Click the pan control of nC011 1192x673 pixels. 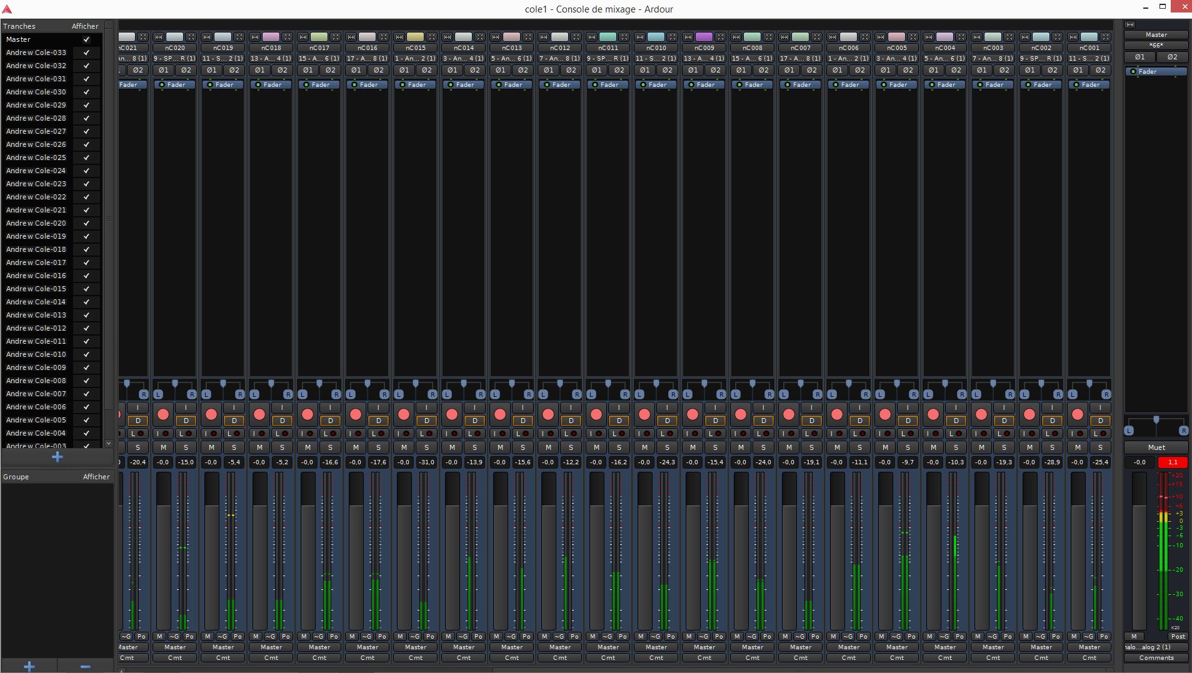point(608,388)
